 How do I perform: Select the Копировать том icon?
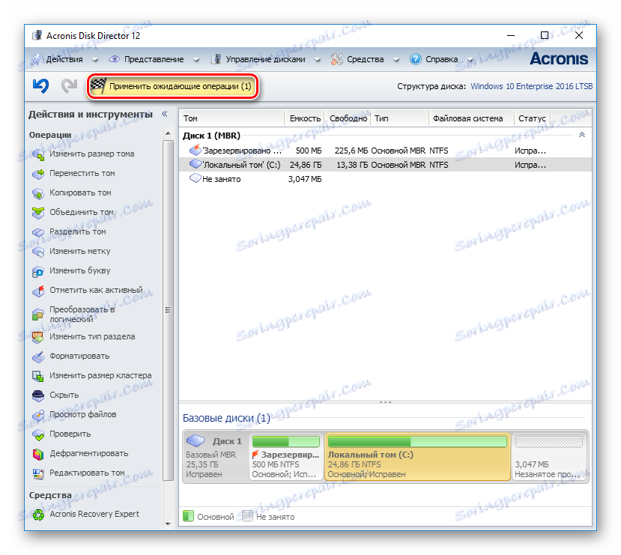[38, 193]
